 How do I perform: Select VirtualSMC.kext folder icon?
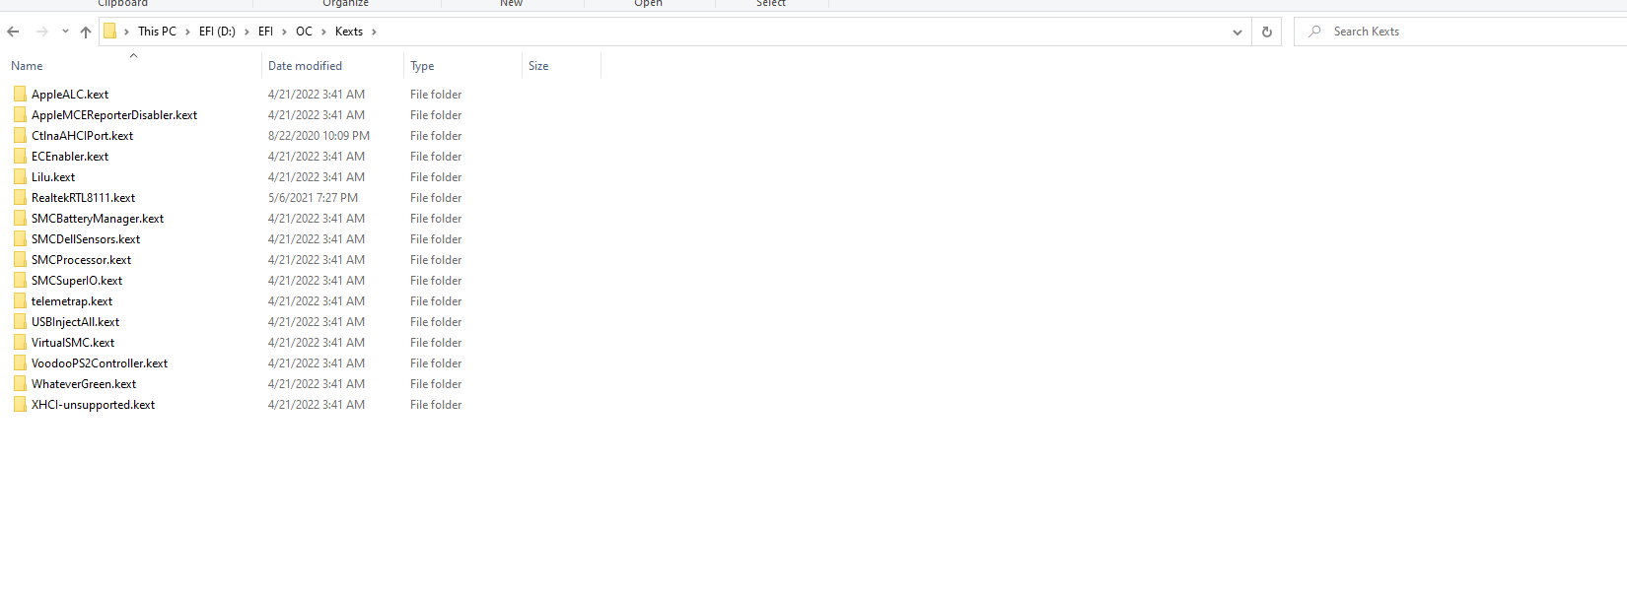tap(20, 343)
